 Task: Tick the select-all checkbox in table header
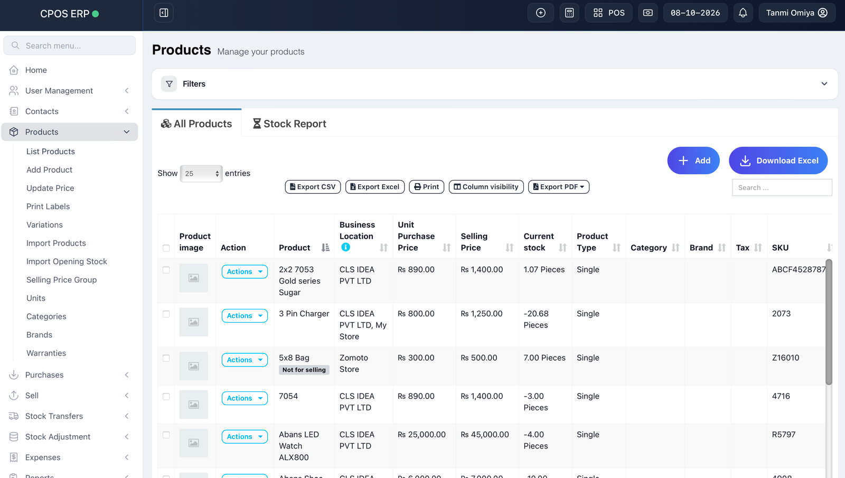166,248
